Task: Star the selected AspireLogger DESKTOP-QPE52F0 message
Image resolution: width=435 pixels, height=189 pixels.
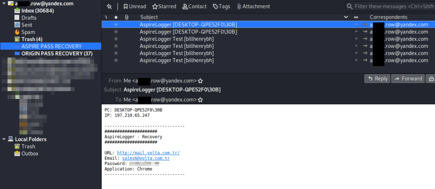Action: pyautogui.click(x=116, y=24)
